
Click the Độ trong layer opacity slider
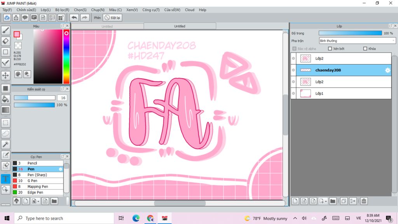pos(350,33)
